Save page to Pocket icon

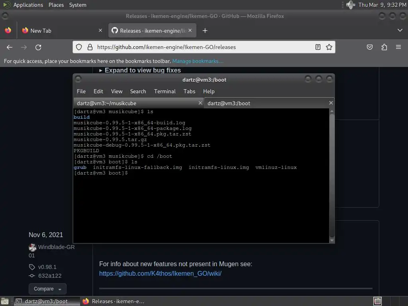pyautogui.click(x=369, y=47)
